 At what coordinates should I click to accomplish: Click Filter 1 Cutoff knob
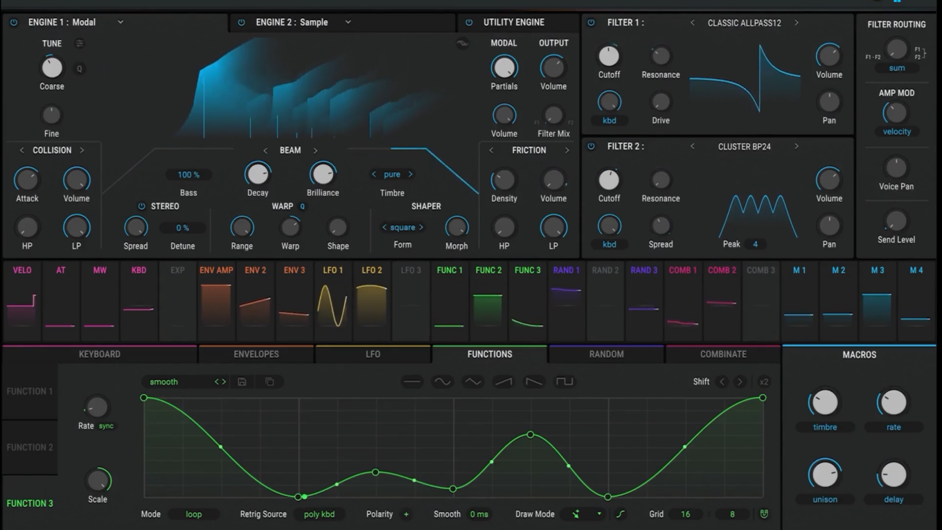[x=609, y=57]
